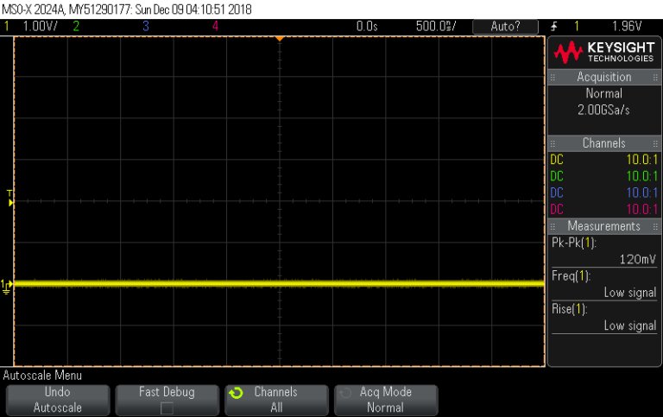Click the orange trigger time reference triangle

coord(280,39)
